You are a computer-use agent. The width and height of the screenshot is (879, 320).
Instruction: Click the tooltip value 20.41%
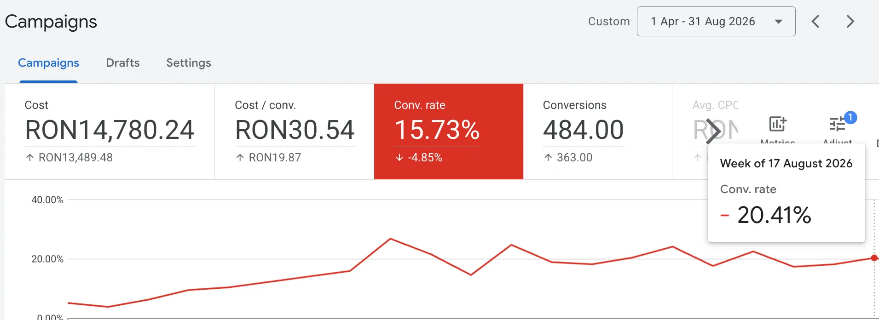click(x=774, y=215)
